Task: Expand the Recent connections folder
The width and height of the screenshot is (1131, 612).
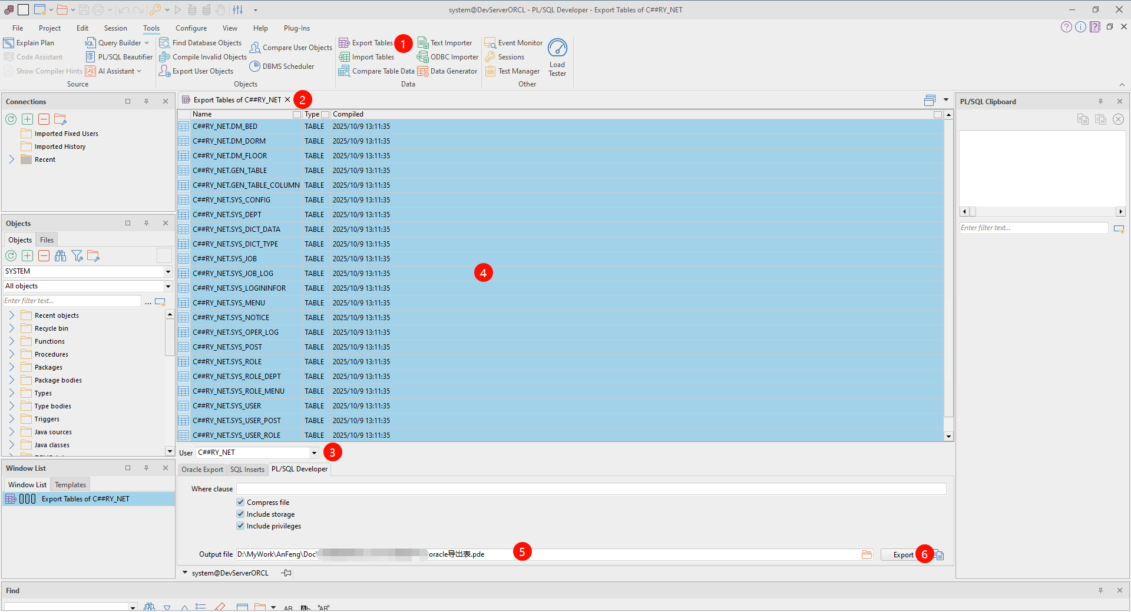Action: click(x=11, y=159)
